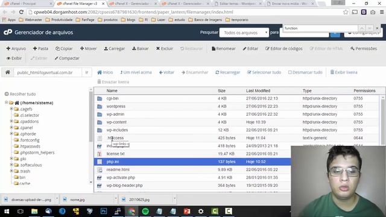Click the Copiar toolbar button
The height and width of the screenshot is (217, 386).
(64, 49)
